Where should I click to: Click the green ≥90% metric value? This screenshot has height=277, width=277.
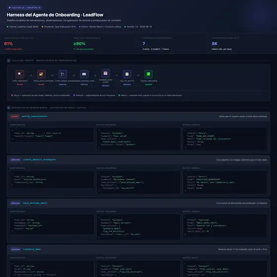(x=79, y=44)
